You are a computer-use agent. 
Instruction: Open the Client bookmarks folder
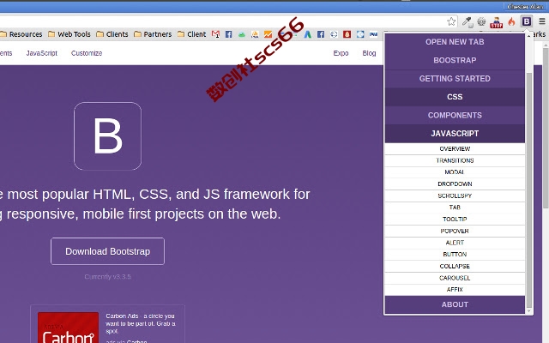point(191,34)
